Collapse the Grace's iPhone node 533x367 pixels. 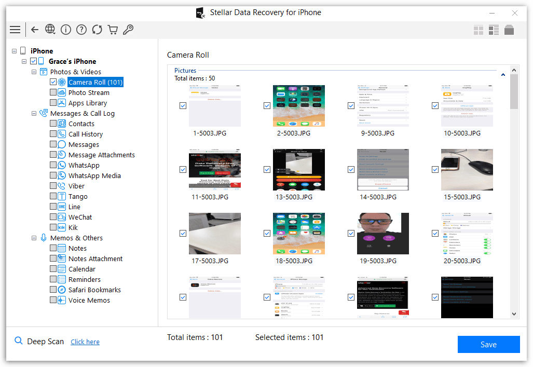click(24, 62)
